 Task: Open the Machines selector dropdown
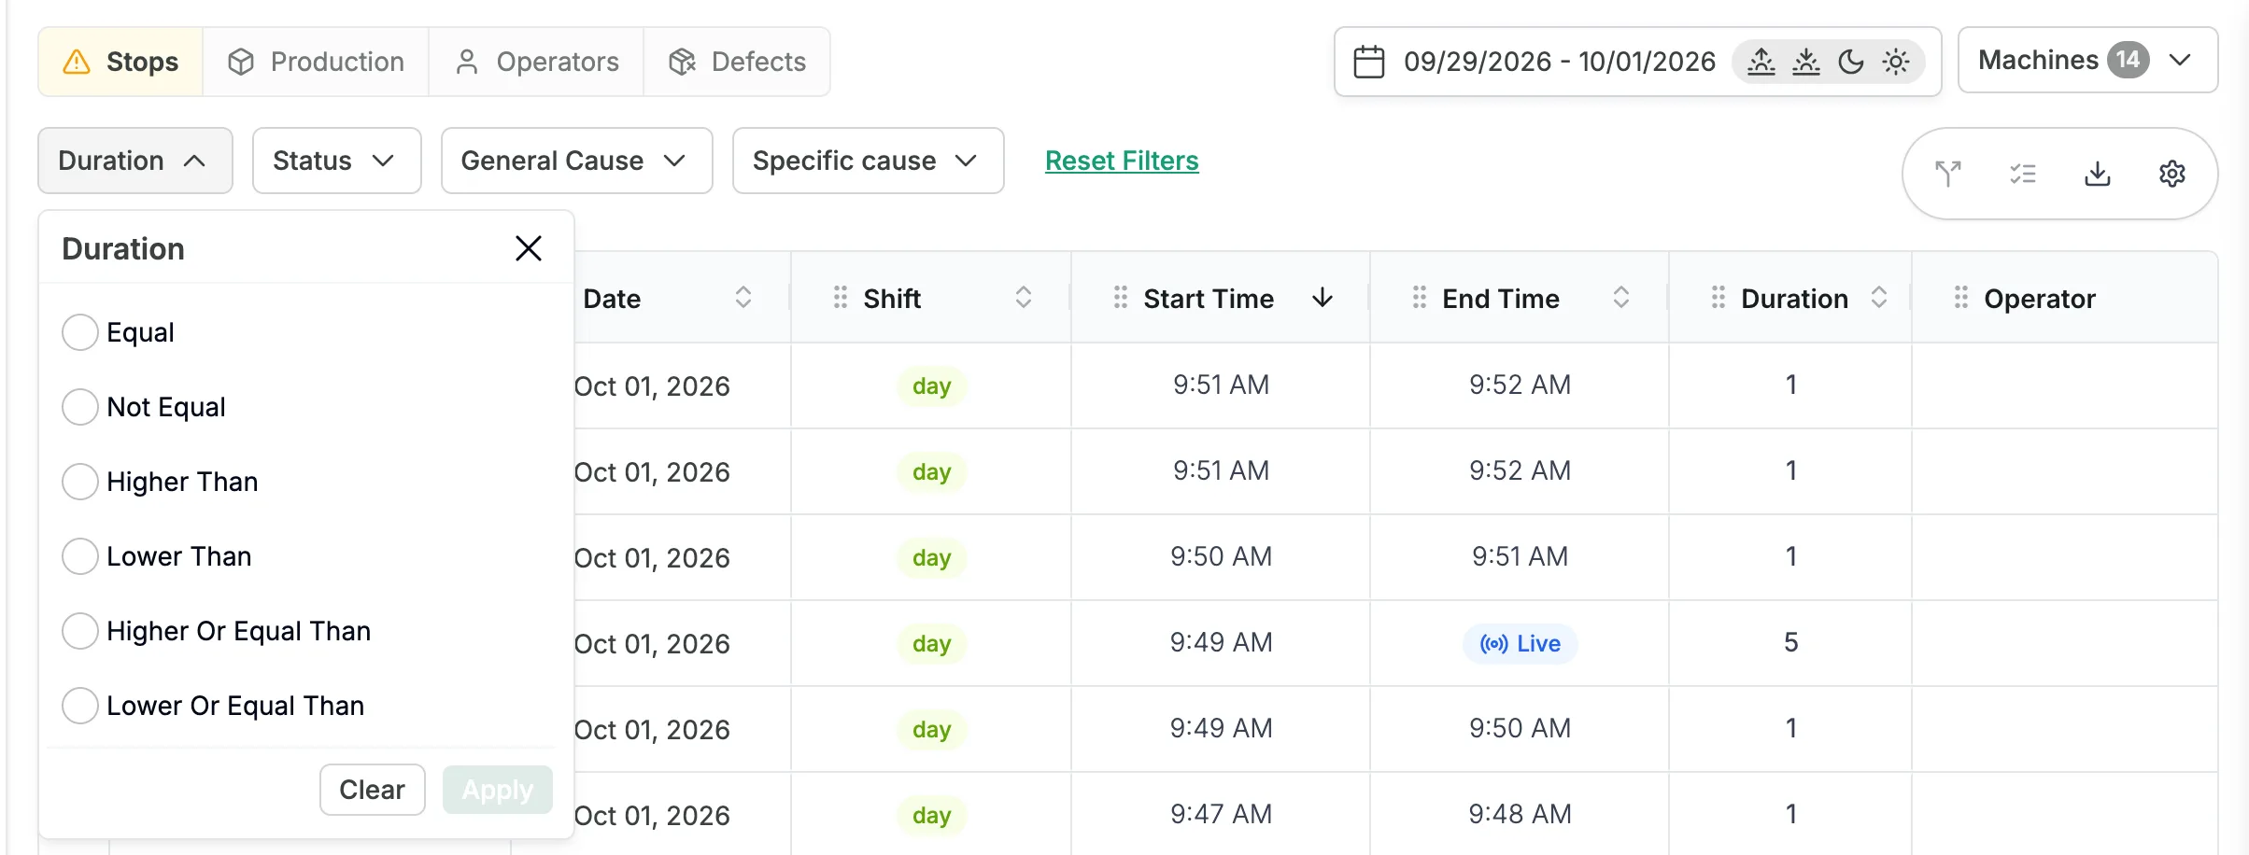[2087, 61]
